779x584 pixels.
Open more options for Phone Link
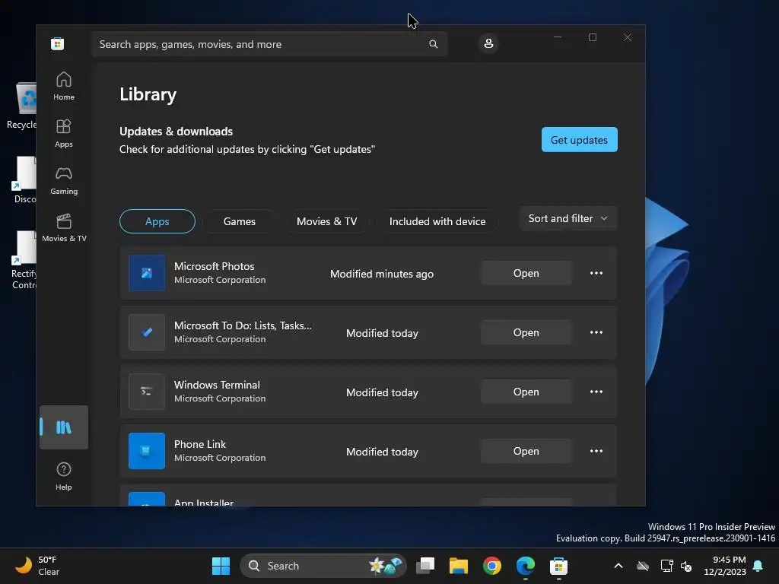tap(596, 451)
